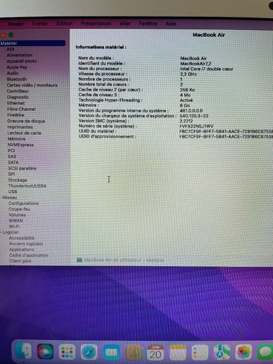Select SCSI parallèle in sidebar

[22, 168]
